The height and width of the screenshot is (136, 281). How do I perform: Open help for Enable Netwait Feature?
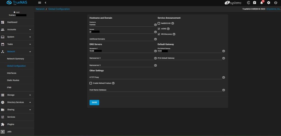(x=113, y=83)
